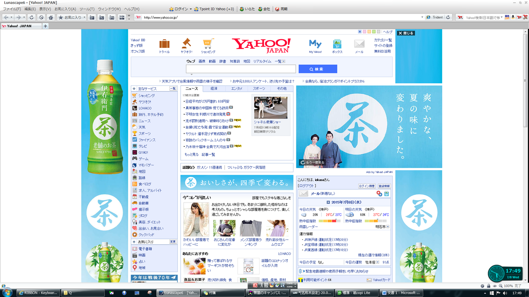The height and width of the screenshot is (297, 529).
Task: Click the blue 検索 search button
Action: [x=318, y=69]
